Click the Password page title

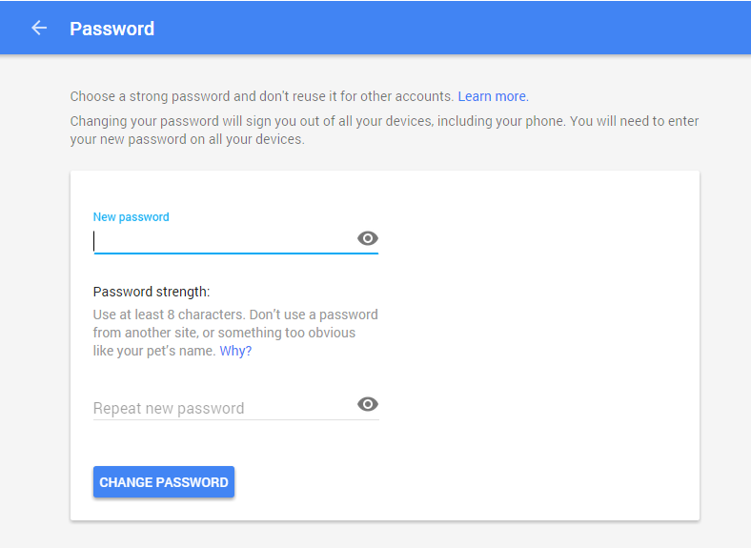[112, 29]
